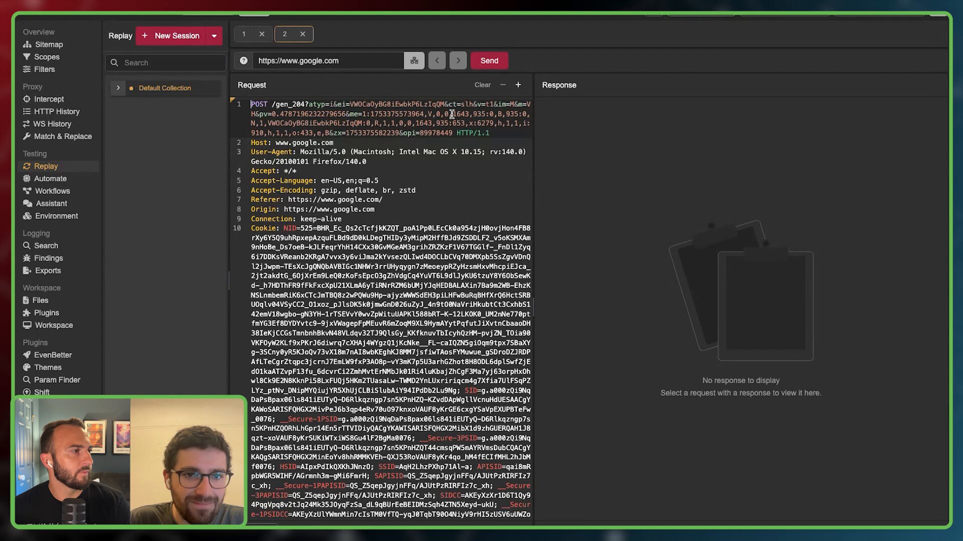Send the request
This screenshot has width=963, height=541.
click(490, 61)
